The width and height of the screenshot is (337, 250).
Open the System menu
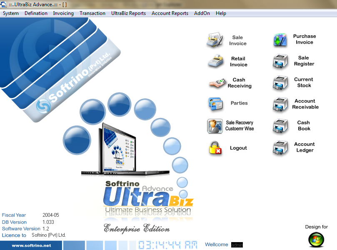(x=11, y=13)
